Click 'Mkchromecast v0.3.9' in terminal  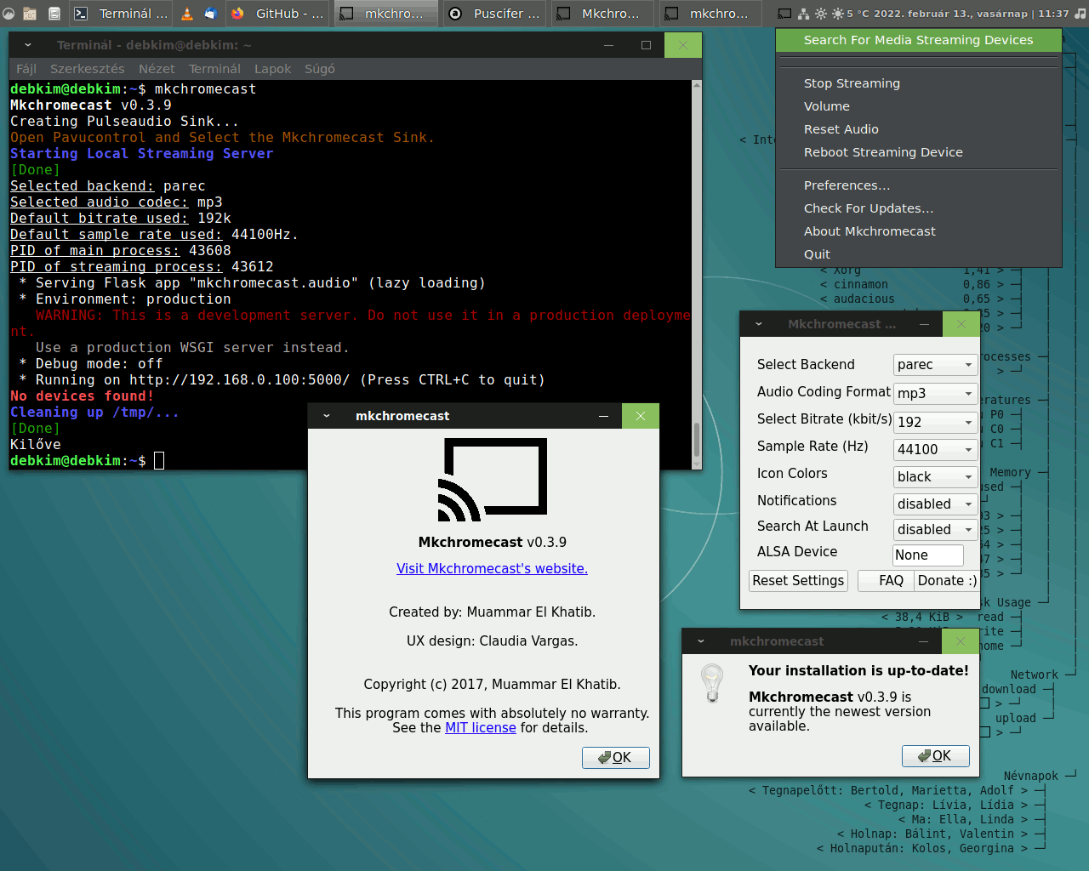pyautogui.click(x=91, y=105)
